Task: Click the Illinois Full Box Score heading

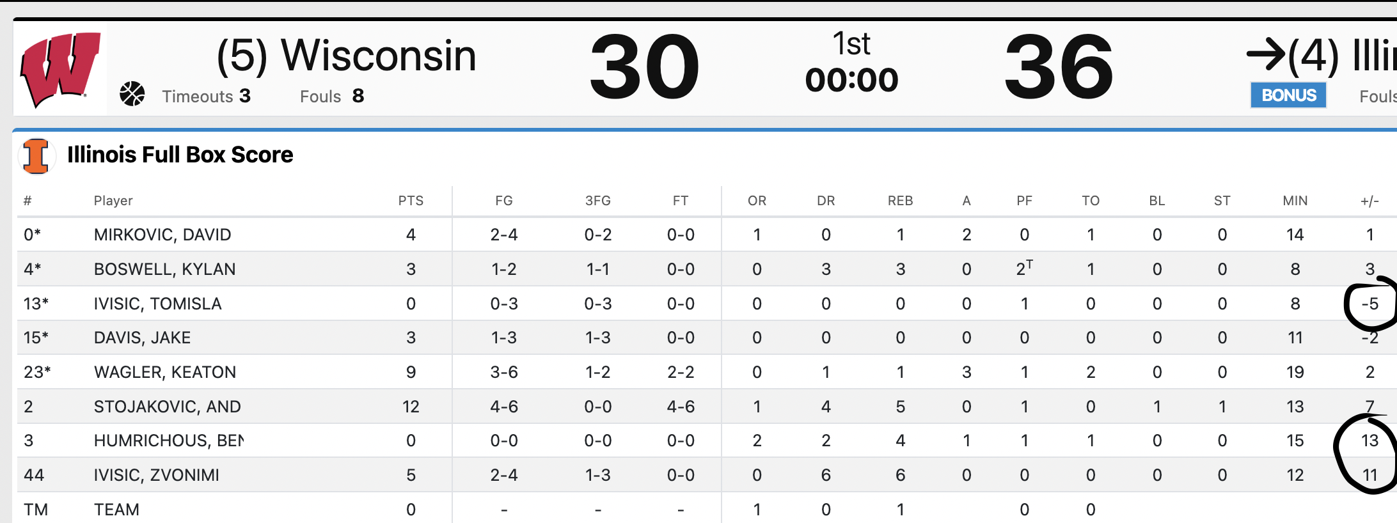Action: [180, 155]
